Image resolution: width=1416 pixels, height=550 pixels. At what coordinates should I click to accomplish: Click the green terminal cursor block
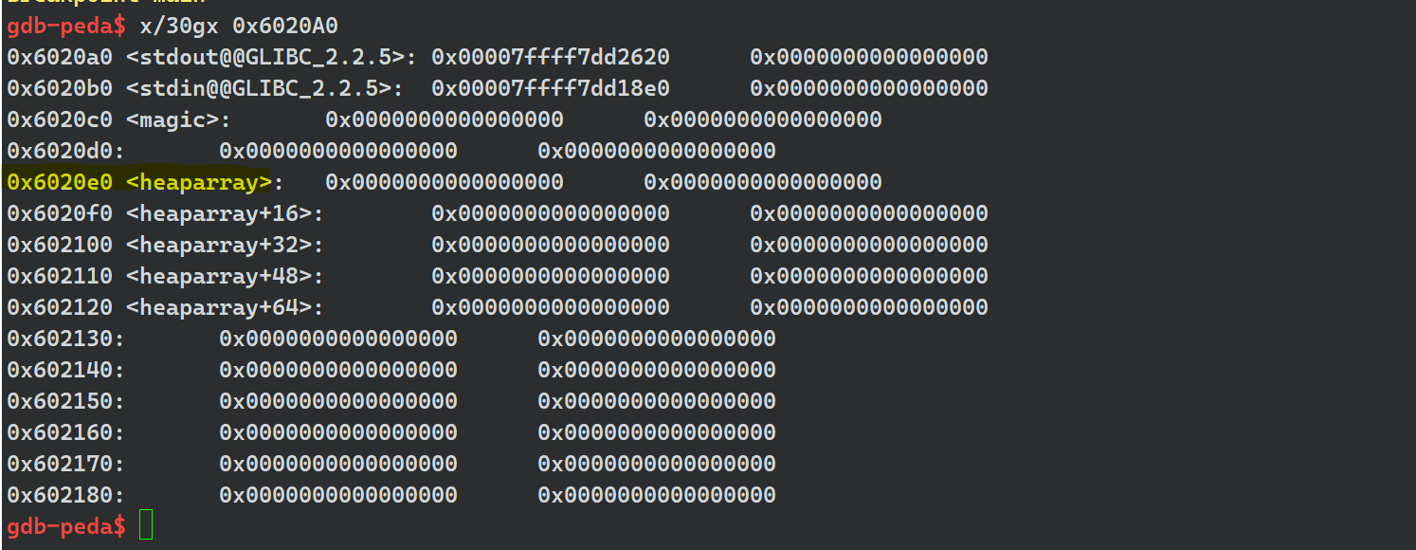point(145,524)
